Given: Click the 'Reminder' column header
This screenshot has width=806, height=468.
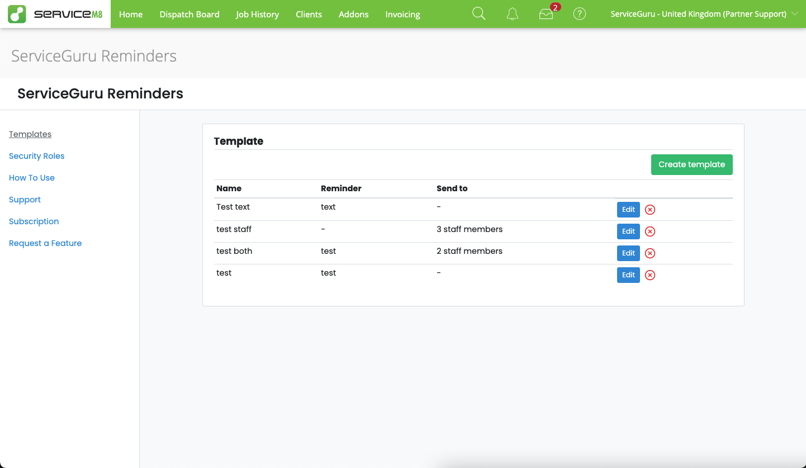Looking at the screenshot, I should [342, 188].
